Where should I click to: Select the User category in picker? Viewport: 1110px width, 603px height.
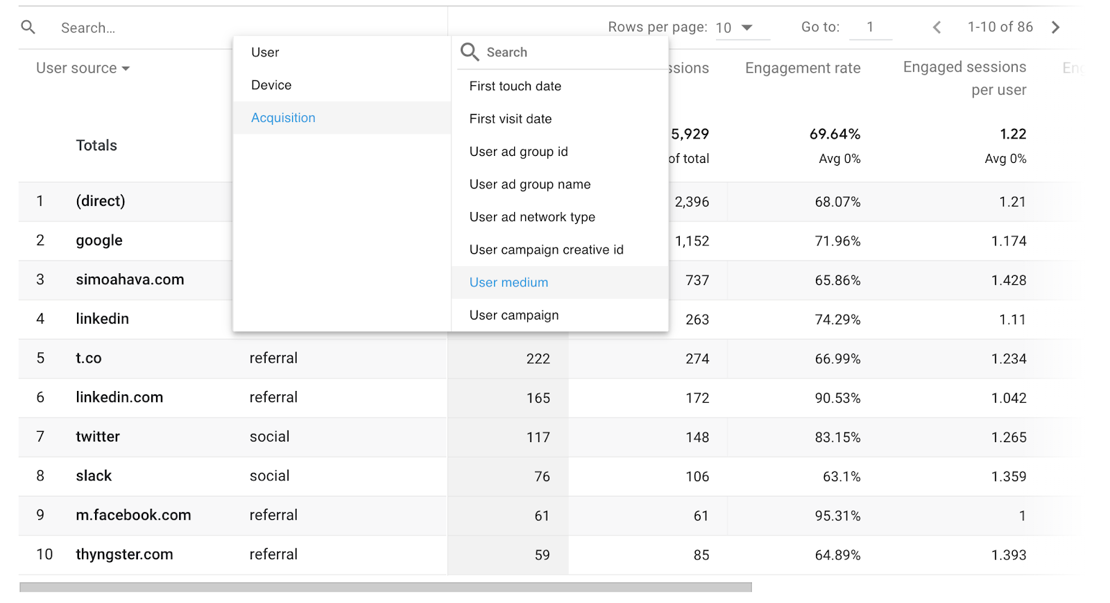[x=265, y=53]
